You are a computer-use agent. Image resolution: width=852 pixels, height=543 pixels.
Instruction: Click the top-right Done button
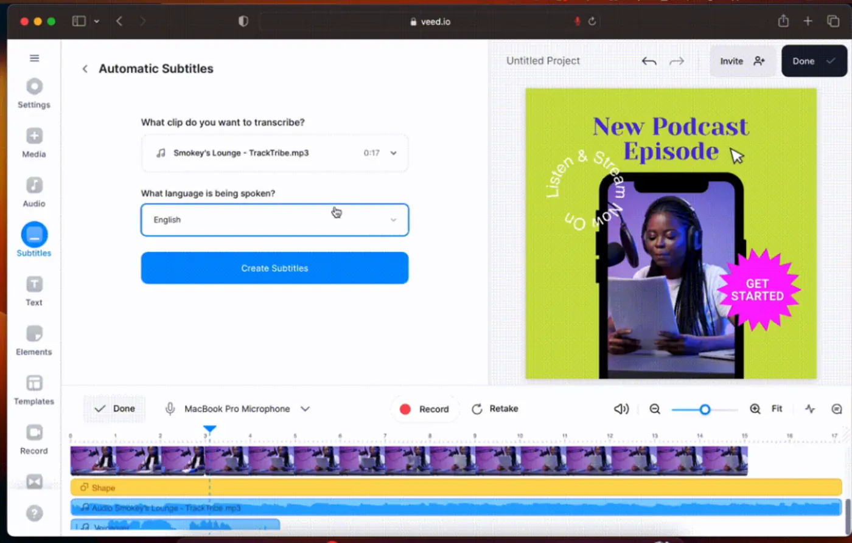point(814,61)
